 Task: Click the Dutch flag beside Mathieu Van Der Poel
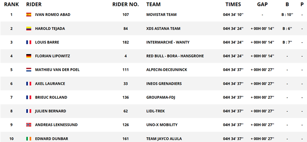pos(29,70)
